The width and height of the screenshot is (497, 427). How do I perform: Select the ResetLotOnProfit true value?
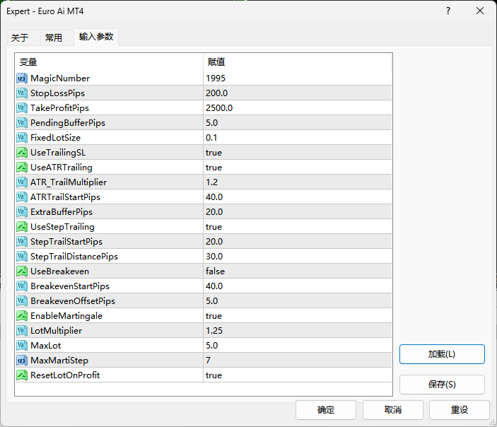click(214, 375)
